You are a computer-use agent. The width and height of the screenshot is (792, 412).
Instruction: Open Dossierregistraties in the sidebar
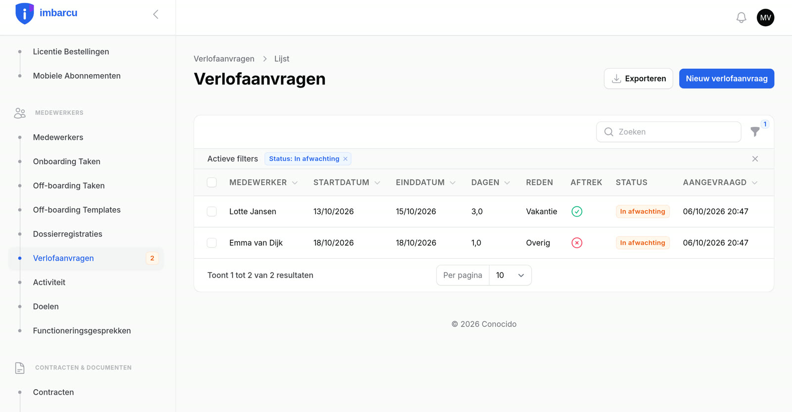[x=68, y=234]
